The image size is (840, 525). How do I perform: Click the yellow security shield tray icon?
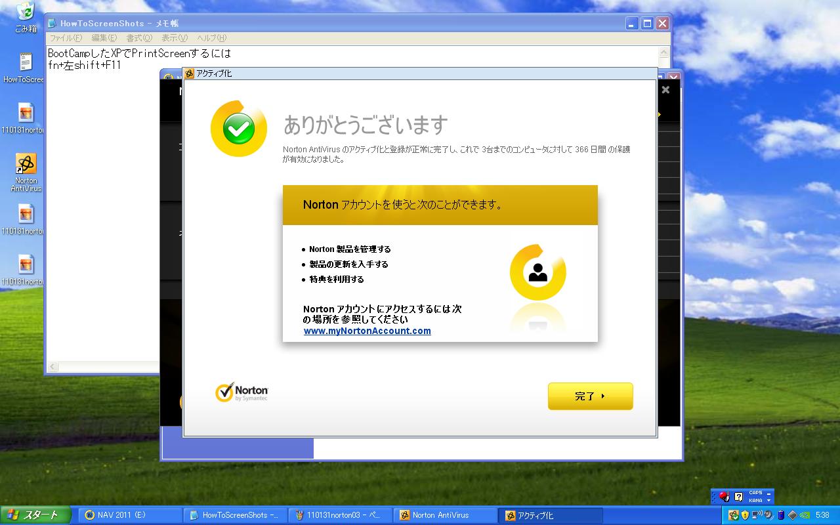pos(745,515)
